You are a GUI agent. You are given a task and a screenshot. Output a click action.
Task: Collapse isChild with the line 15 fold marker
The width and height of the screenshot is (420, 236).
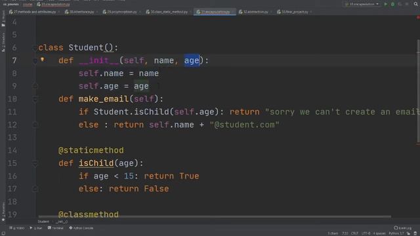tap(35, 163)
